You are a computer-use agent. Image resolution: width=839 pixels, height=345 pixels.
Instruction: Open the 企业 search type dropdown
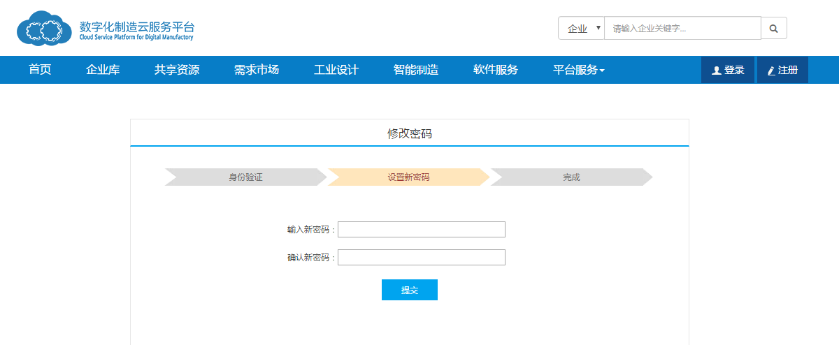pos(581,28)
